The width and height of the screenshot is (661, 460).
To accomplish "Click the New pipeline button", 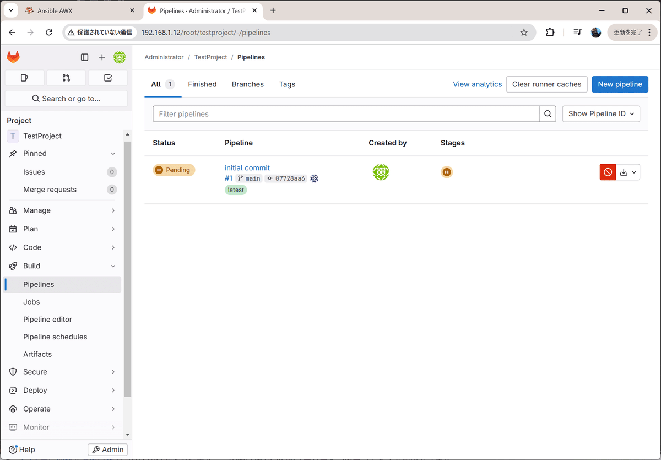I will [x=620, y=84].
